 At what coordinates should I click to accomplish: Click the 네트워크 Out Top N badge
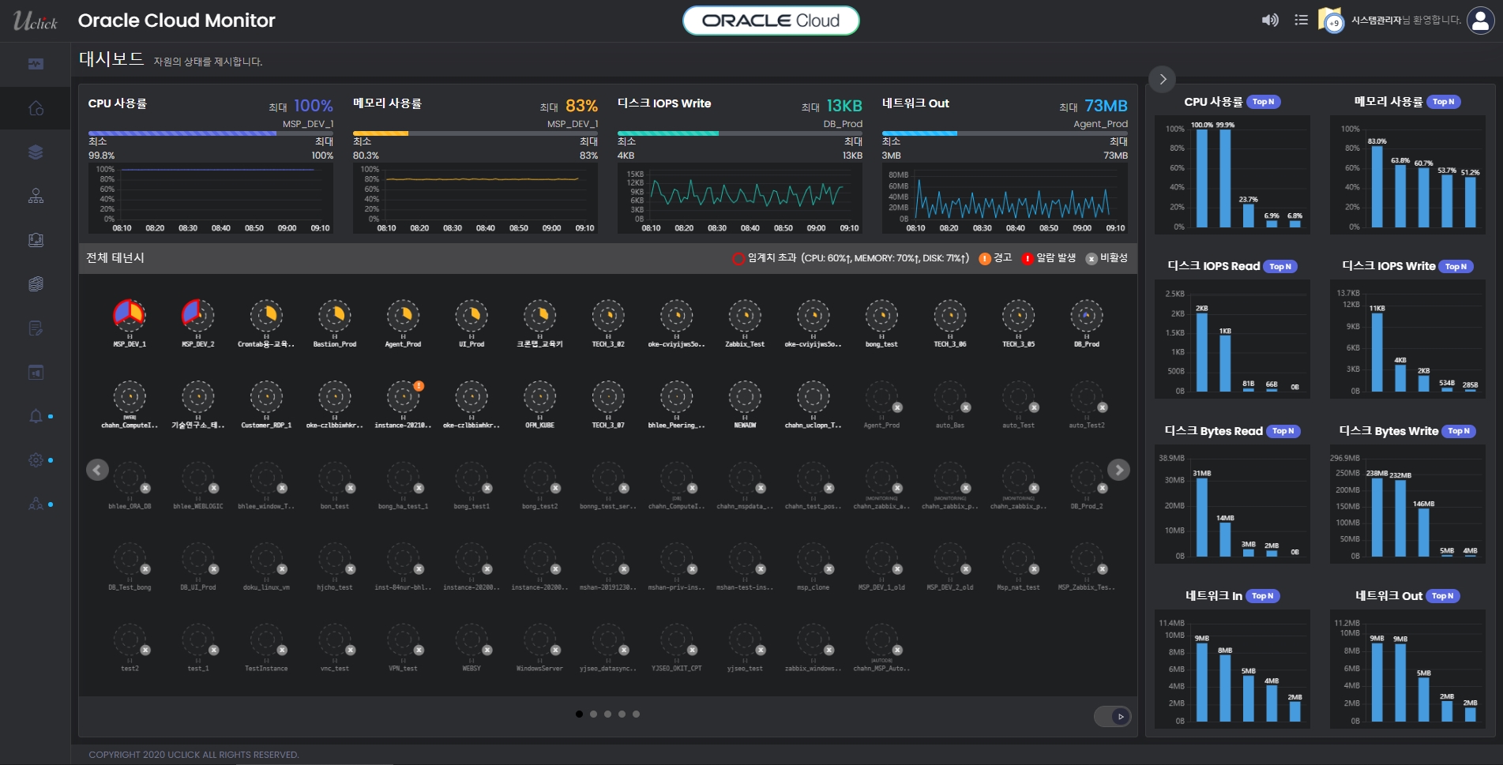(1442, 596)
